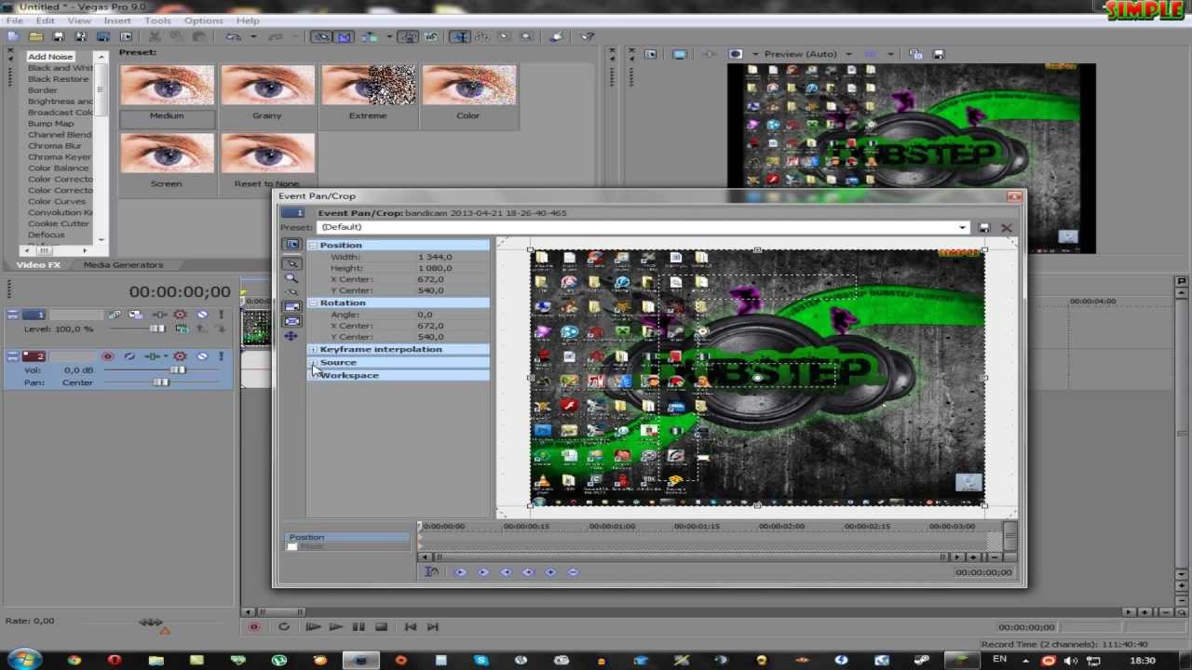Select the Normal Edit tool in Pan/Crop
The image size is (1192, 670).
(x=291, y=263)
